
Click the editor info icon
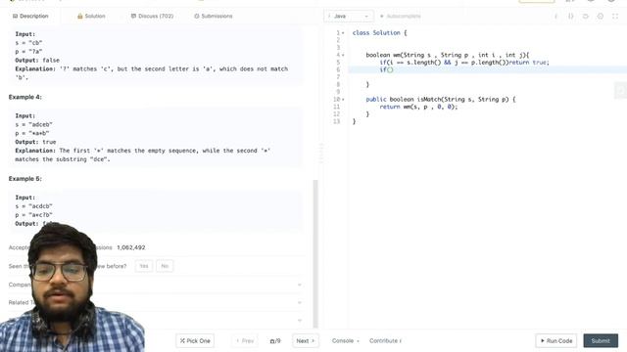555,16
